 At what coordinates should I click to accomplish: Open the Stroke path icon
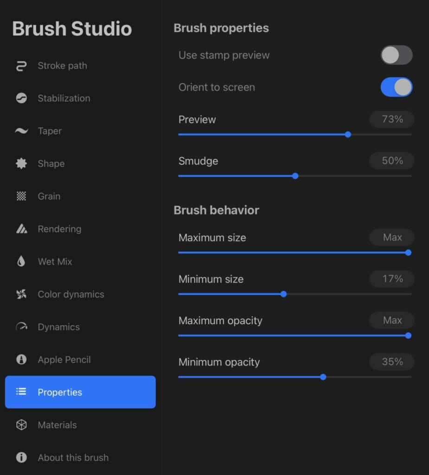coord(21,66)
